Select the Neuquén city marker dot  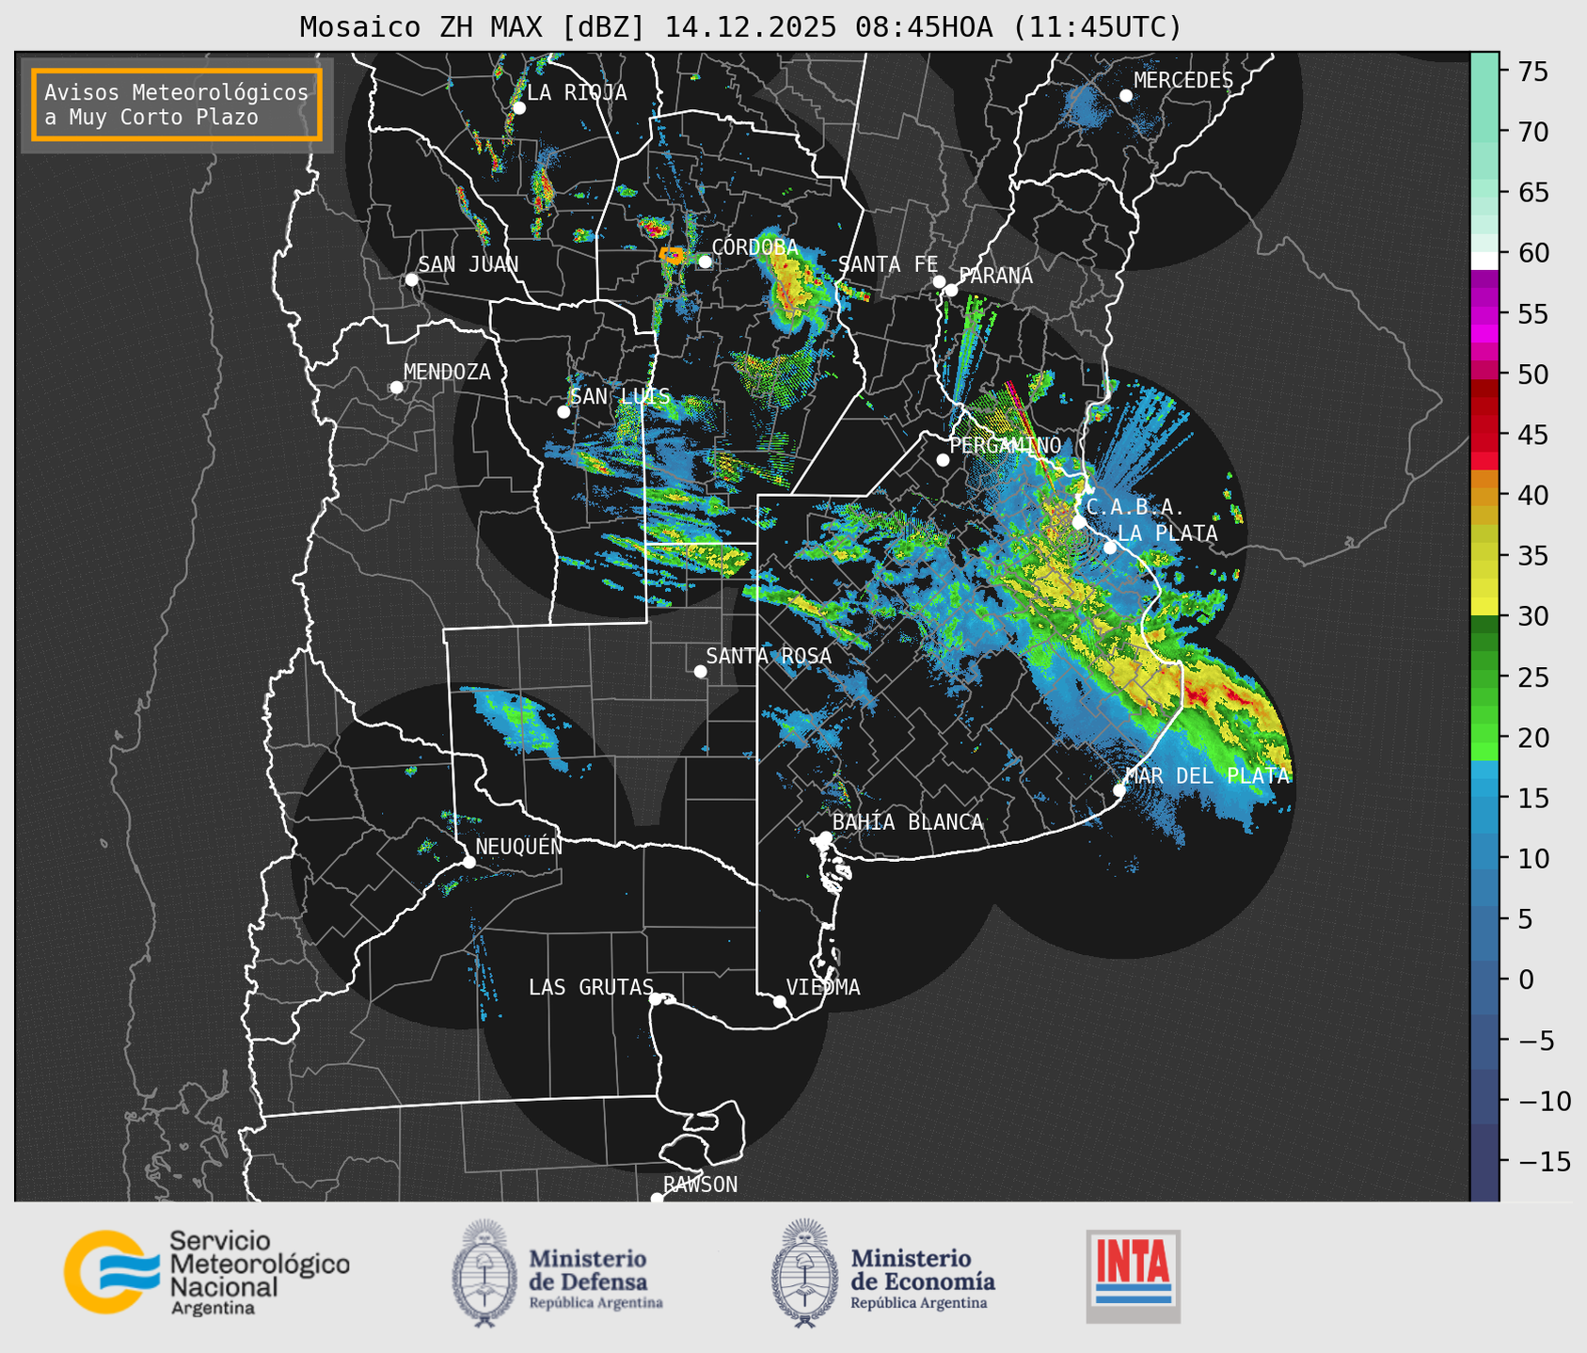(469, 862)
